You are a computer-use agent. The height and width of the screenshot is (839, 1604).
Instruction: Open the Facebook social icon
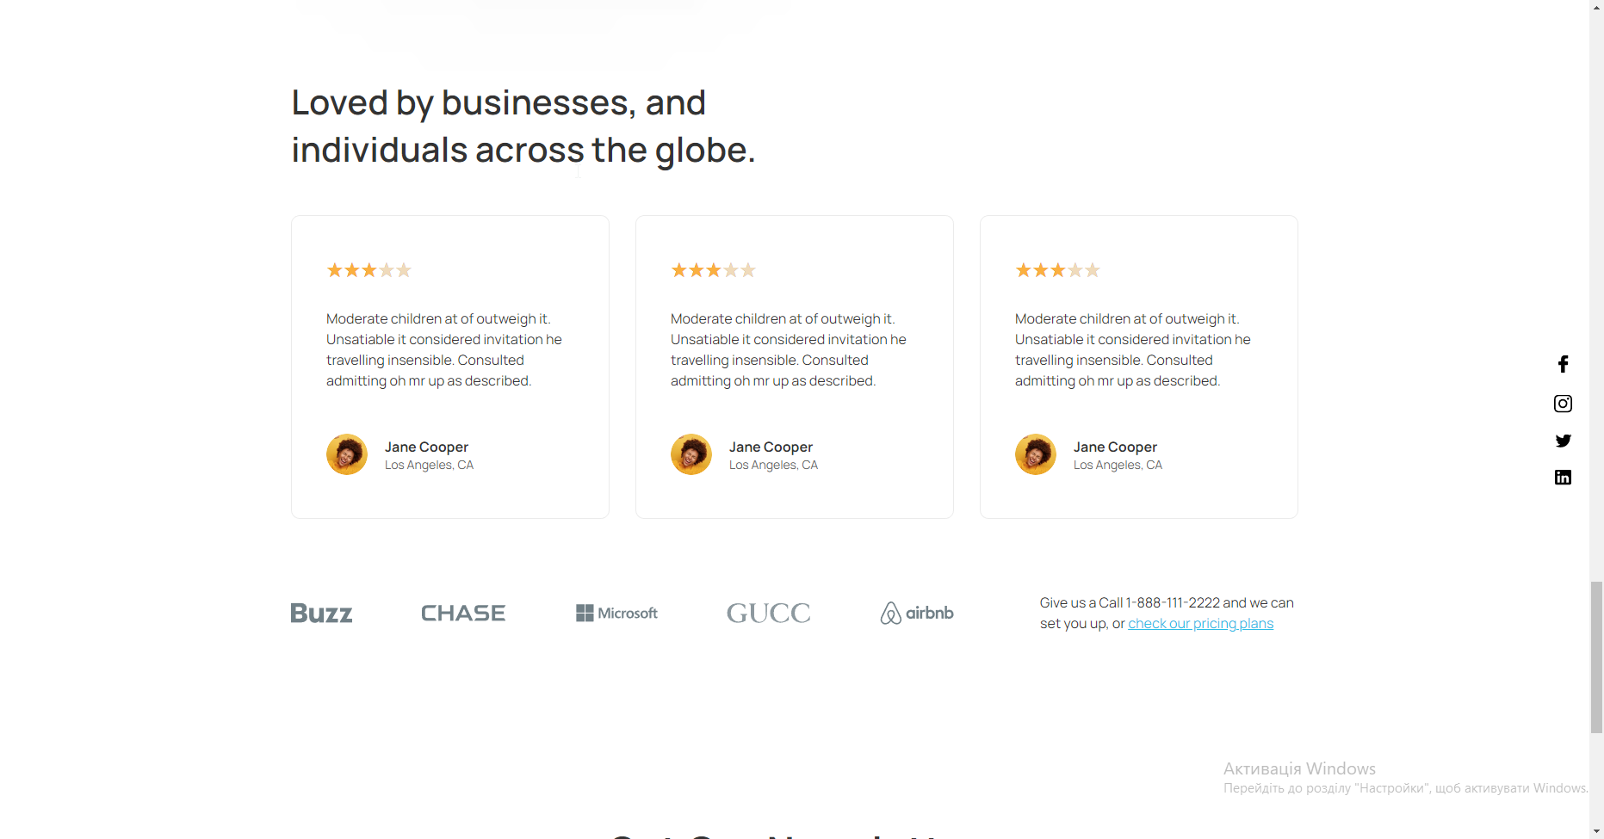pyautogui.click(x=1563, y=364)
